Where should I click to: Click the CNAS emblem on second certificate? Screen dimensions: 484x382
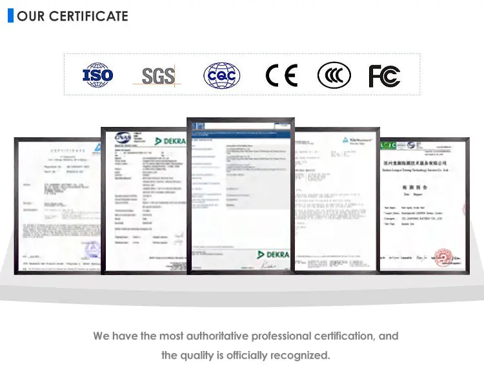click(123, 137)
